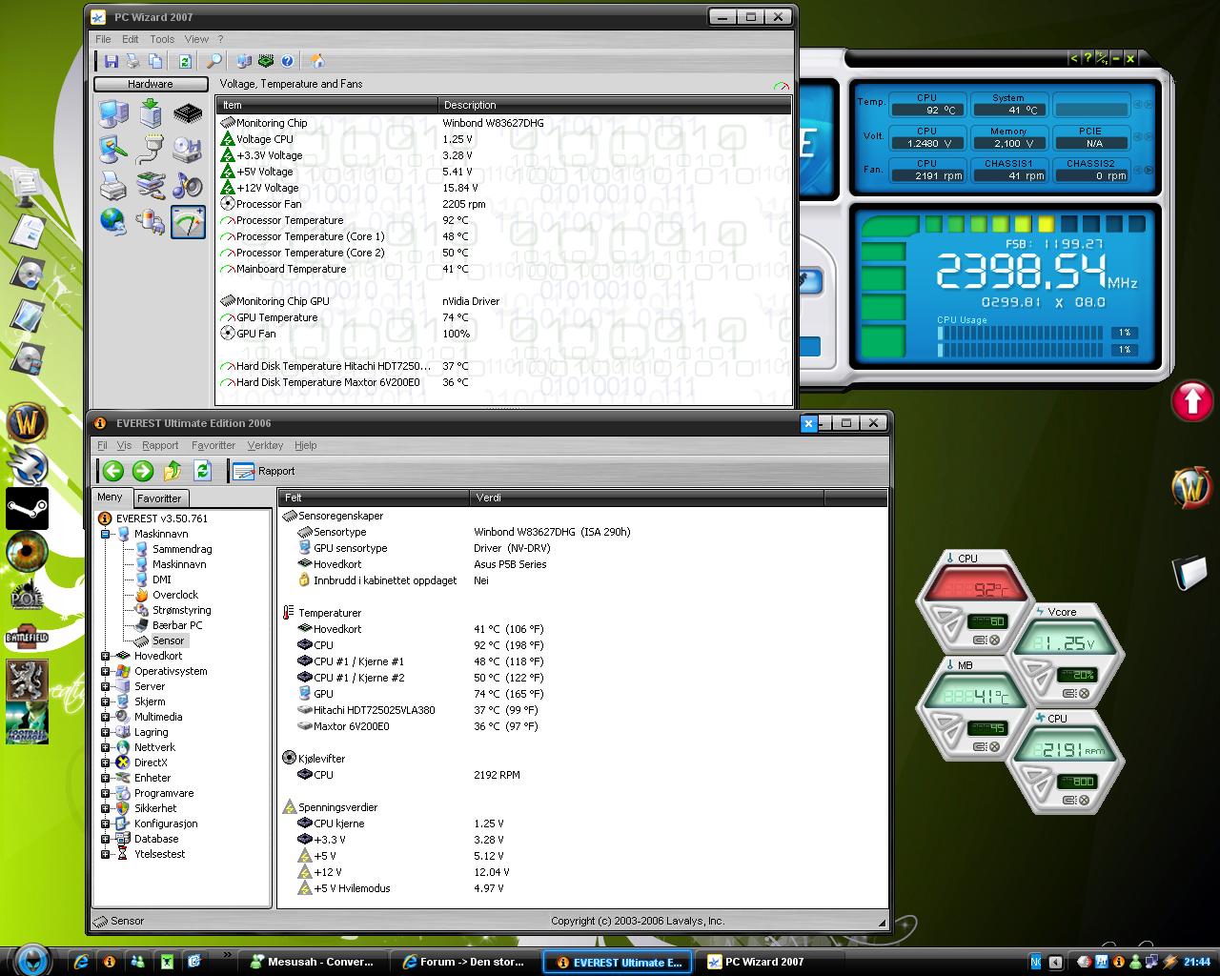
Task: Click the Save icon in PC Wizard toolbar
Action: click(112, 61)
